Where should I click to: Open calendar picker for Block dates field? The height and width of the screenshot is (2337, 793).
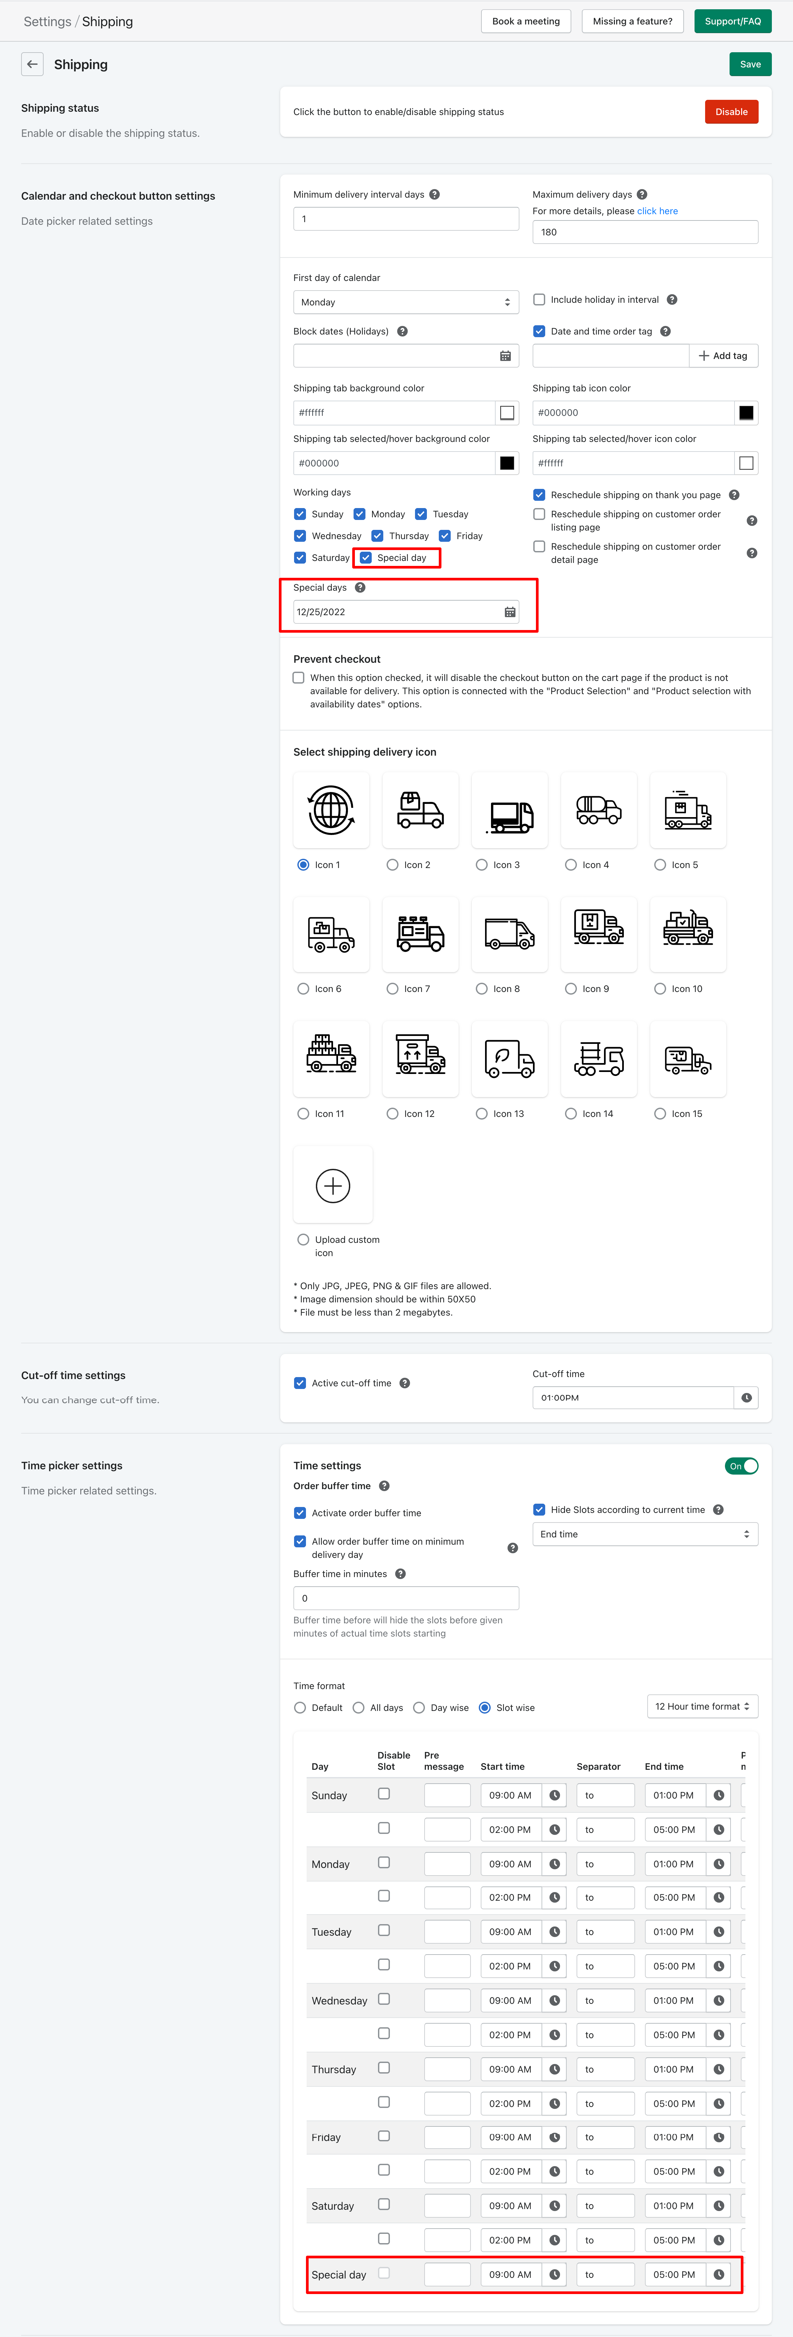(506, 356)
